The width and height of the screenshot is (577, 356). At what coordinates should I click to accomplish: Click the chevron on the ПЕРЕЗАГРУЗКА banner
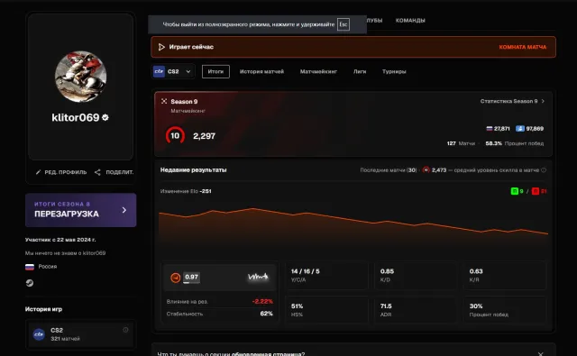tap(124, 210)
